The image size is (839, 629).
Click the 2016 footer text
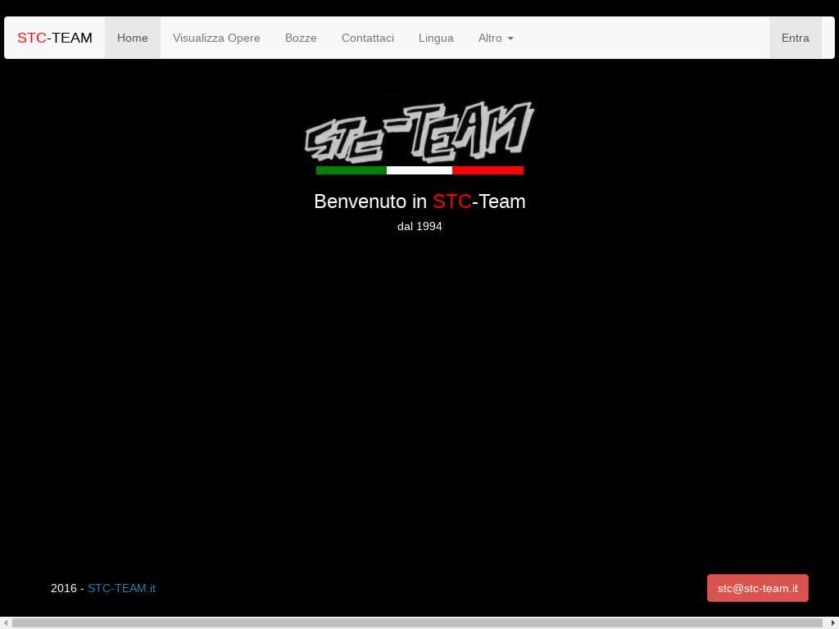pos(64,588)
